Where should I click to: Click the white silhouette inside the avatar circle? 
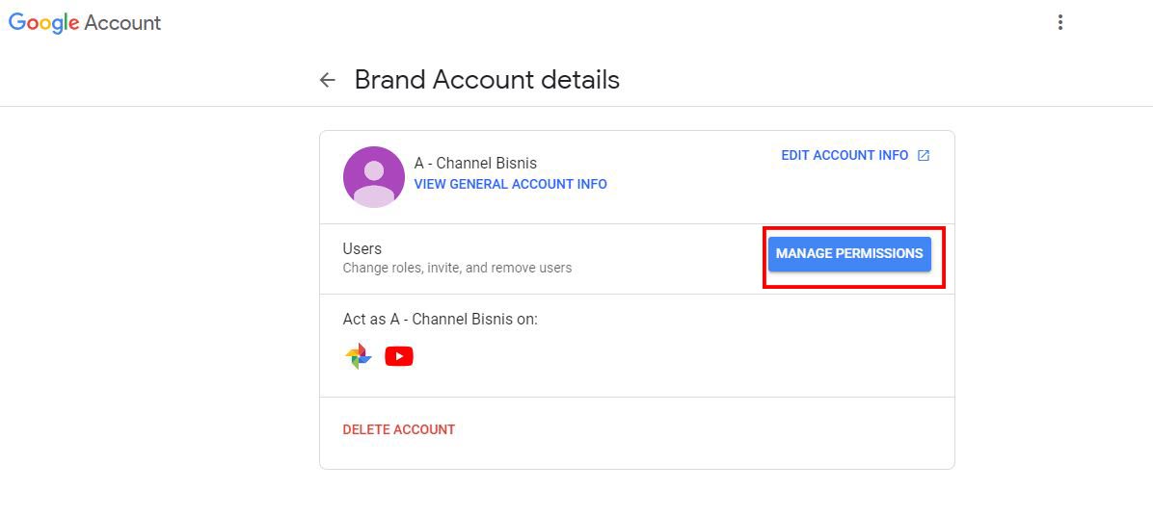(373, 184)
